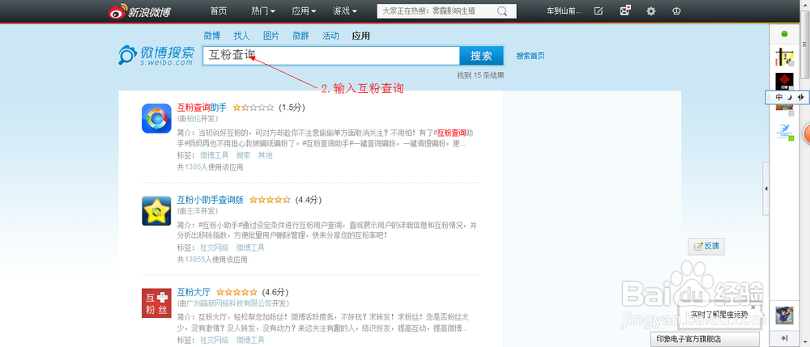This screenshot has width=810, height=347.
Task: Click the 1305 user count link
Action: click(x=193, y=167)
